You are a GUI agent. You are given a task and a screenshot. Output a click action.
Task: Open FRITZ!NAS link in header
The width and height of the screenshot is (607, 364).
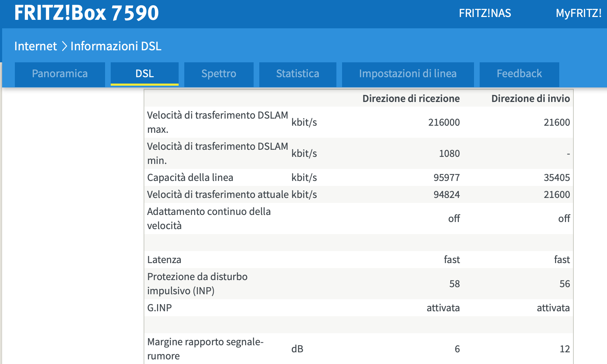tap(485, 13)
